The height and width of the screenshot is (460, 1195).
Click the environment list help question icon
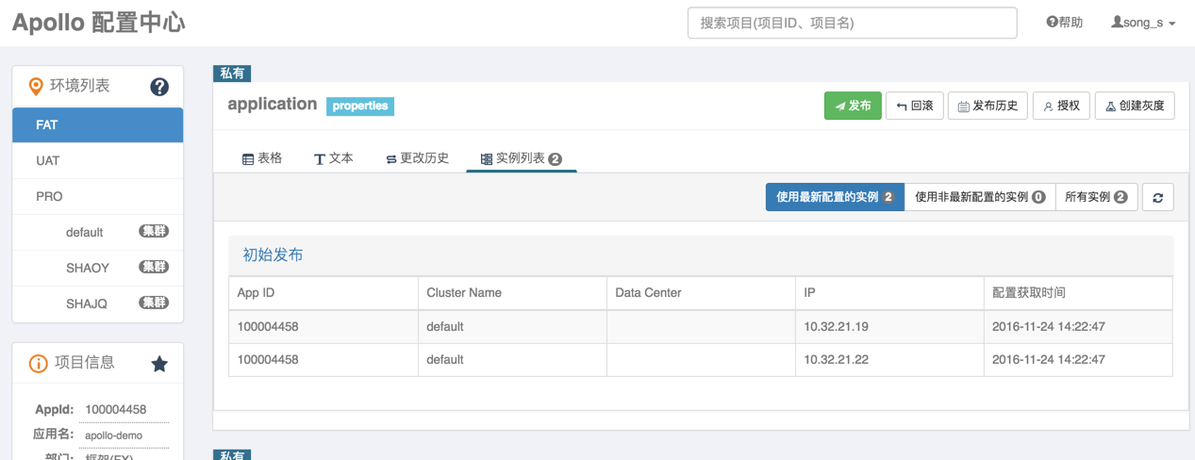pos(159,87)
